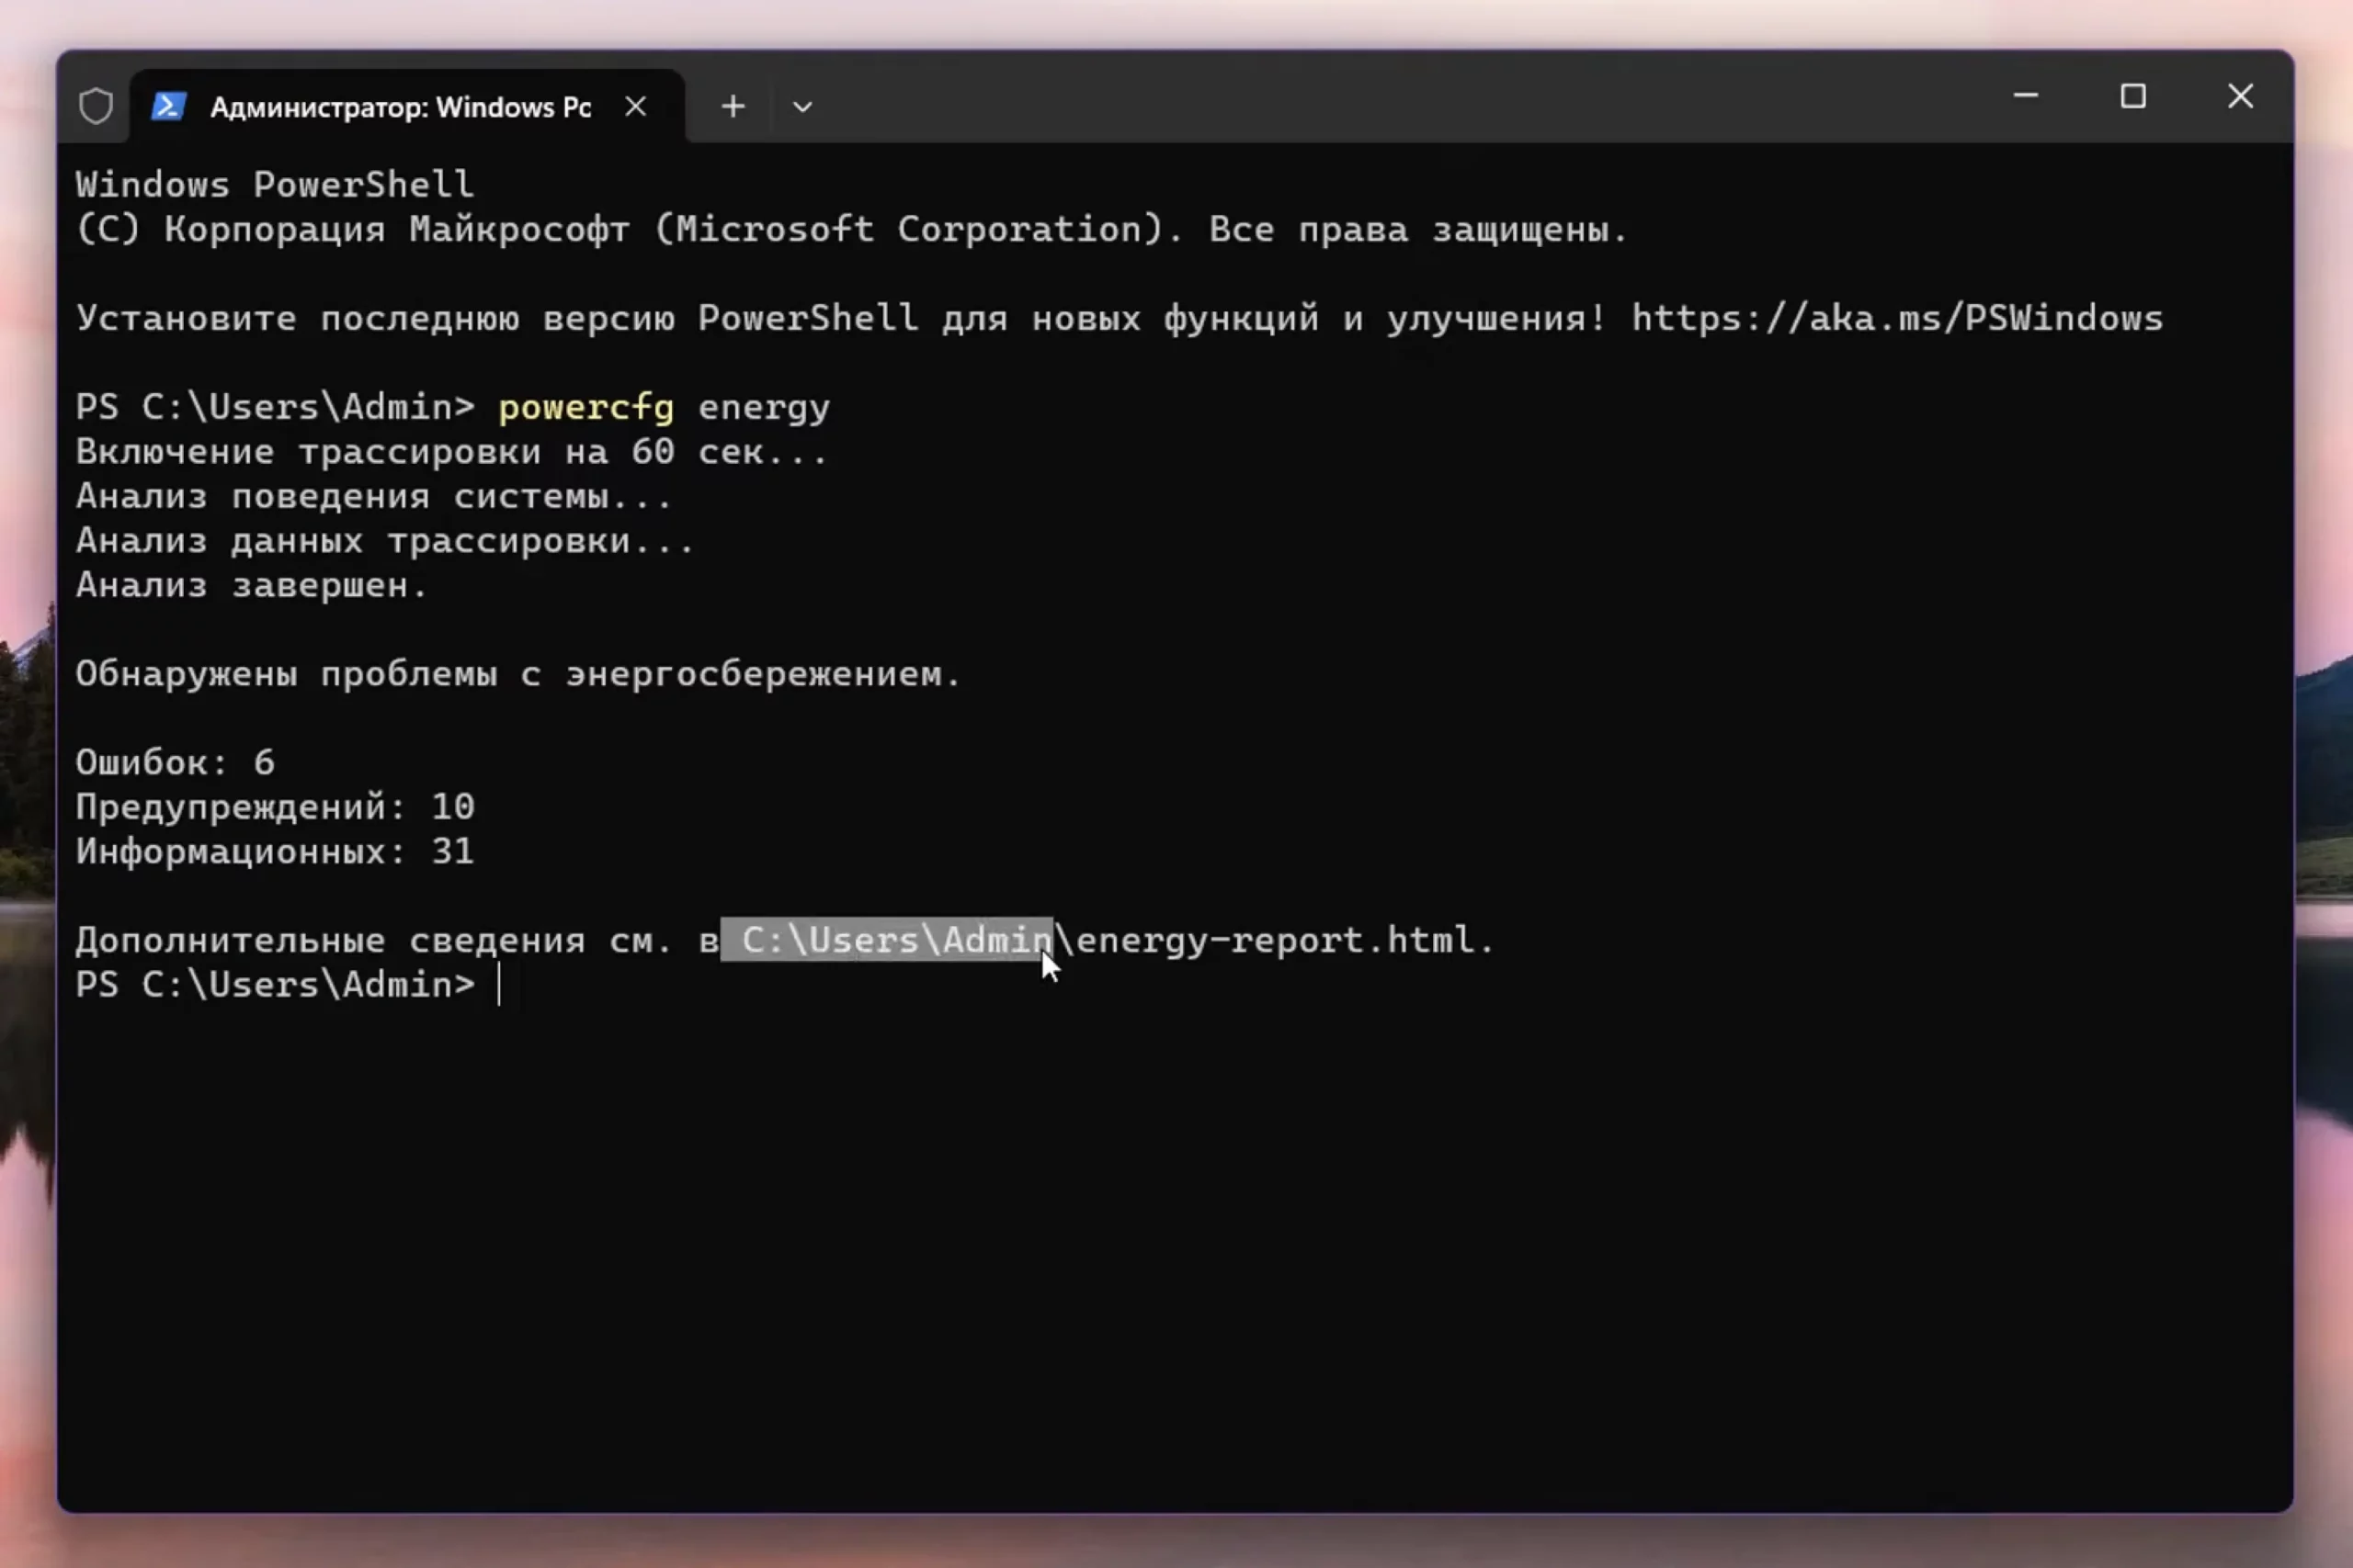Select the Администратор: Windows PowerShell tab
The image size is (2353, 1568).
pyautogui.click(x=400, y=107)
